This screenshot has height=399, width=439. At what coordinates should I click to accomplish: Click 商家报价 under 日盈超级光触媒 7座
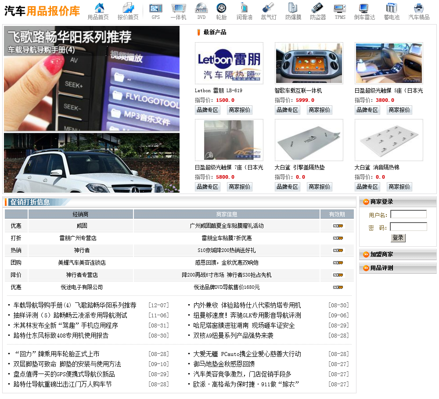coord(240,187)
